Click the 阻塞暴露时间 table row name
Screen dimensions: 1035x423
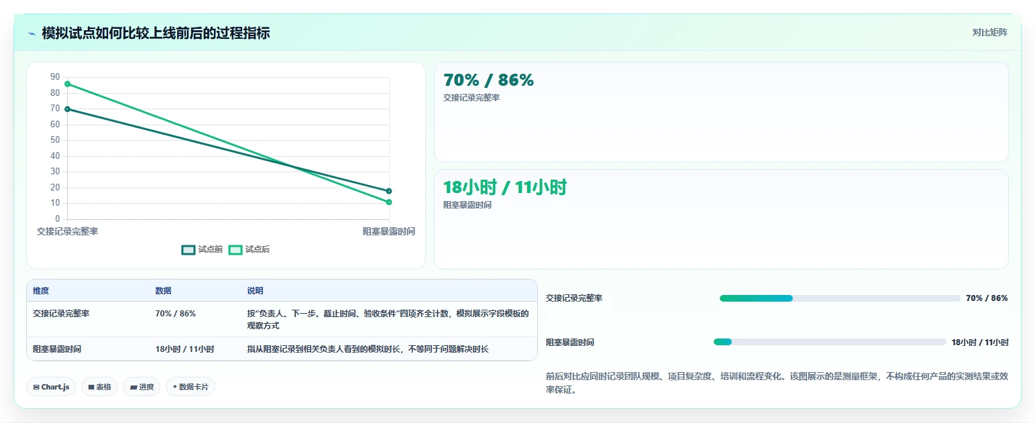click(x=57, y=349)
